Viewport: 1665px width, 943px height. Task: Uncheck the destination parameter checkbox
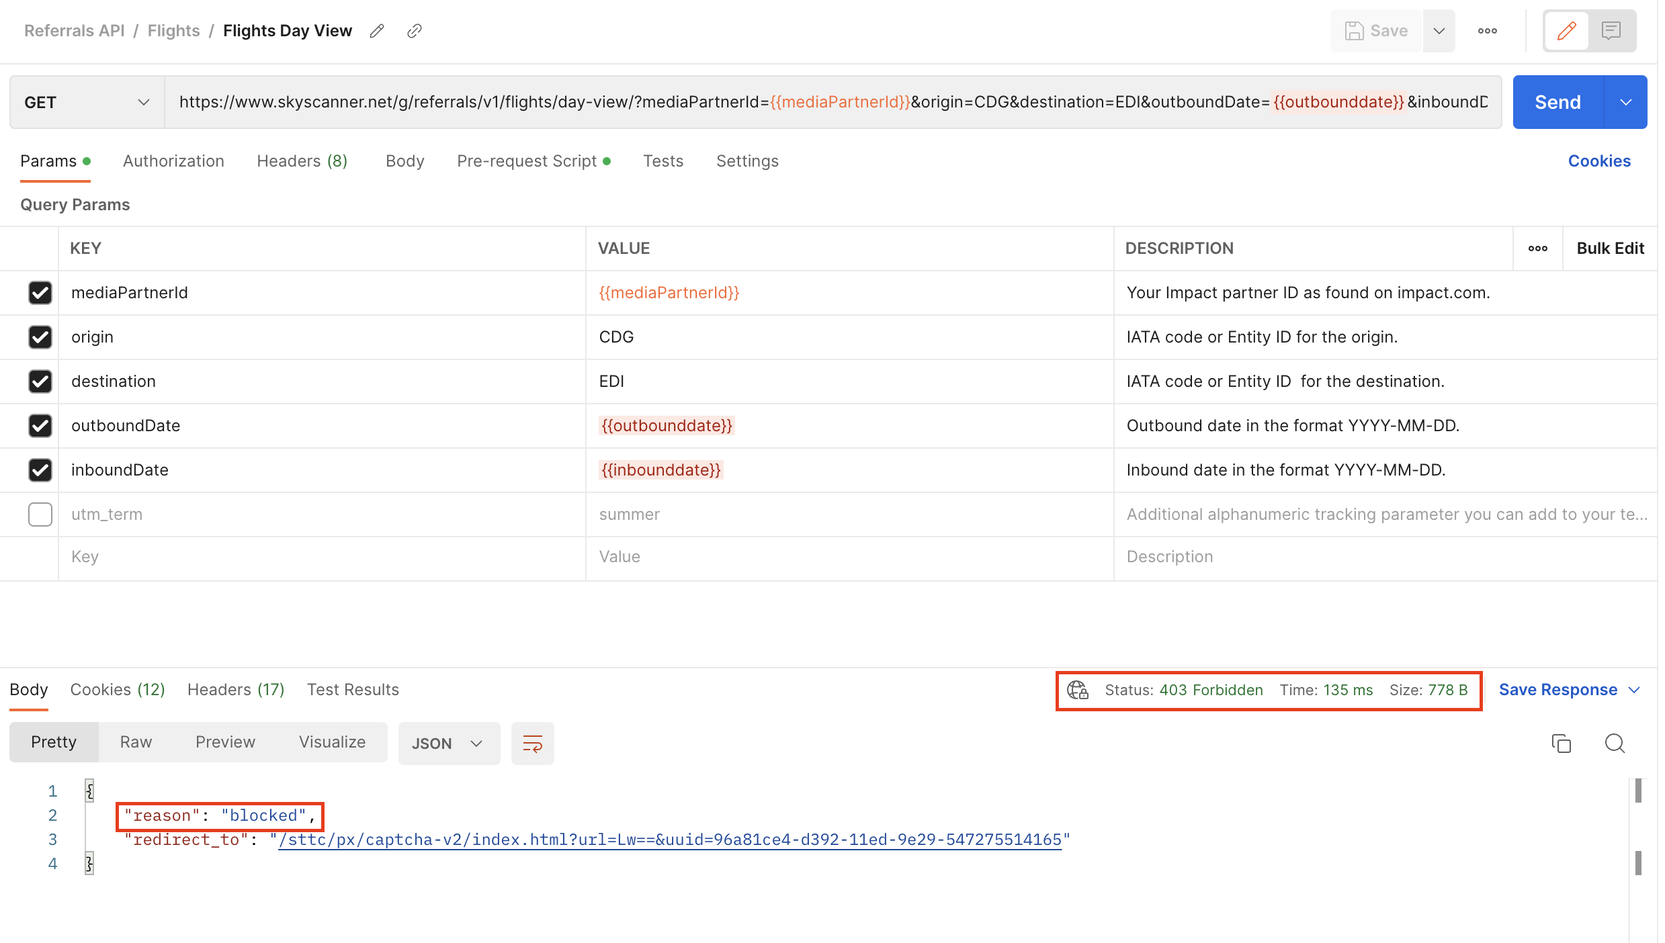tap(40, 381)
